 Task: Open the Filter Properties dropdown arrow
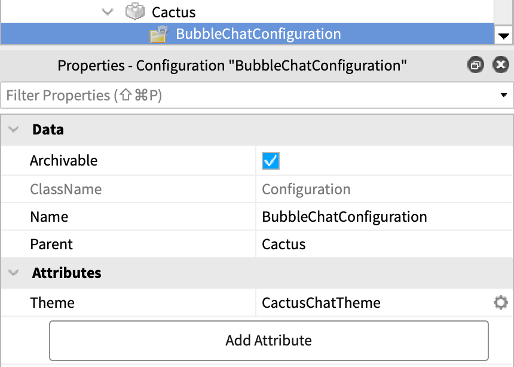(504, 96)
